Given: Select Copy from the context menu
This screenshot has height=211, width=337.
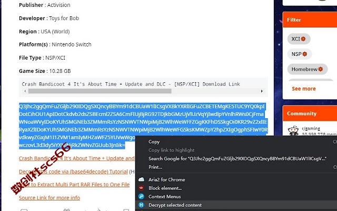Looking at the screenshot, I should coord(154,142).
